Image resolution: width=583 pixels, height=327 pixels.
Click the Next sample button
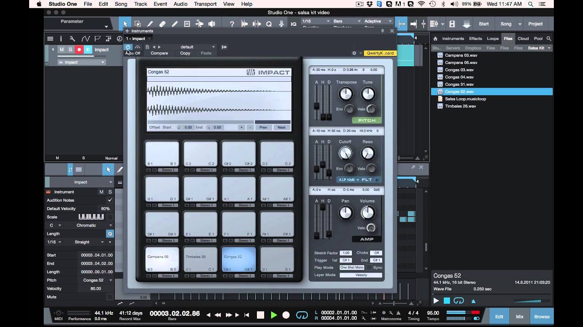pos(281,127)
